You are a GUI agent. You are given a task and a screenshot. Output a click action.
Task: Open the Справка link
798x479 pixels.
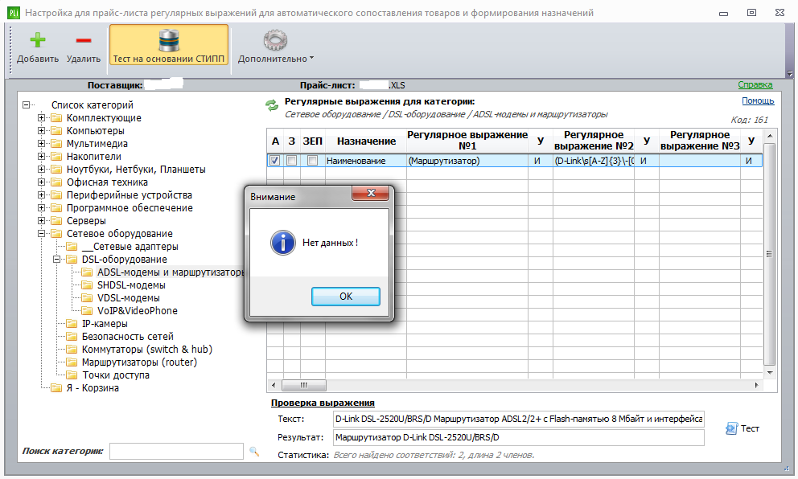click(755, 85)
